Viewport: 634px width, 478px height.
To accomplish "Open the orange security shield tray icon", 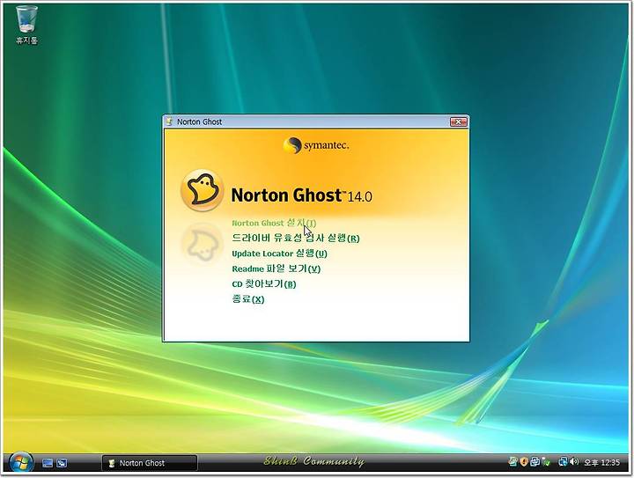I will (x=525, y=461).
